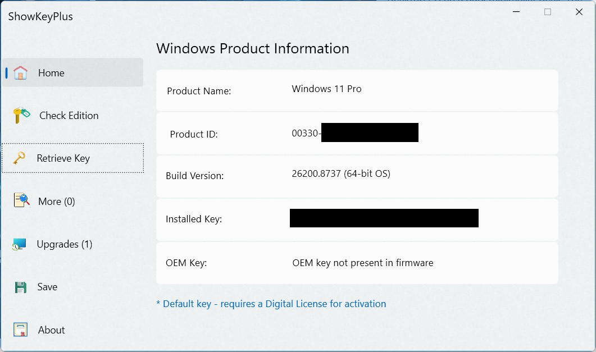Open More (0) menu label

pos(57,201)
